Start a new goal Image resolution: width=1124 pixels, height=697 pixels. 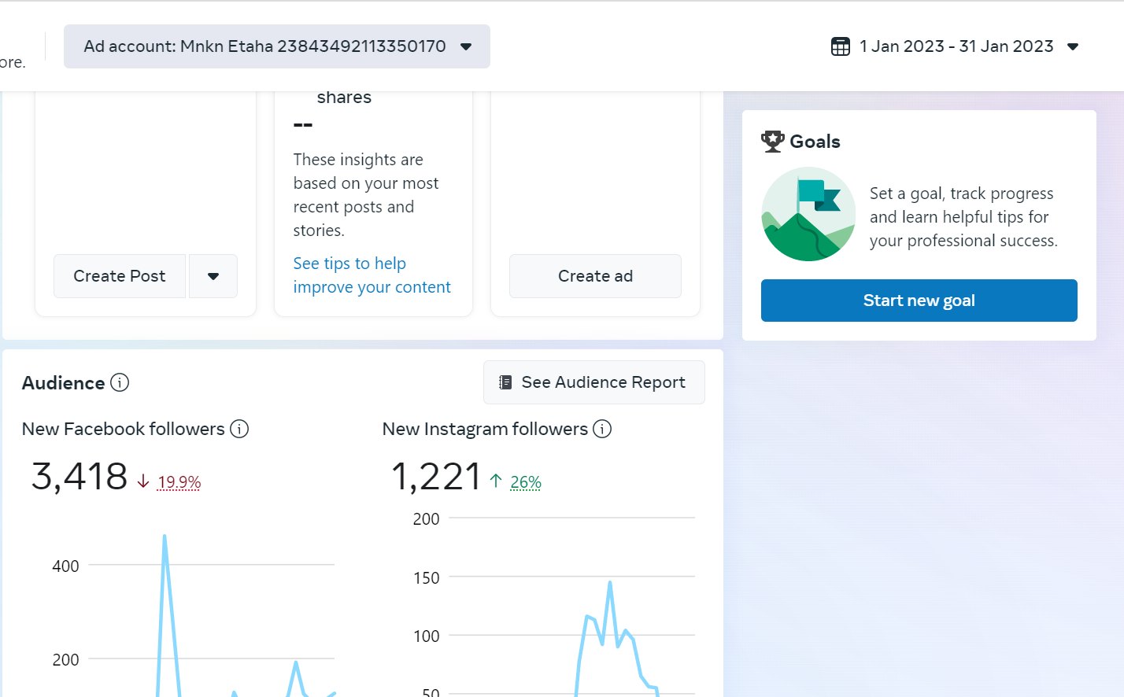[x=919, y=301]
